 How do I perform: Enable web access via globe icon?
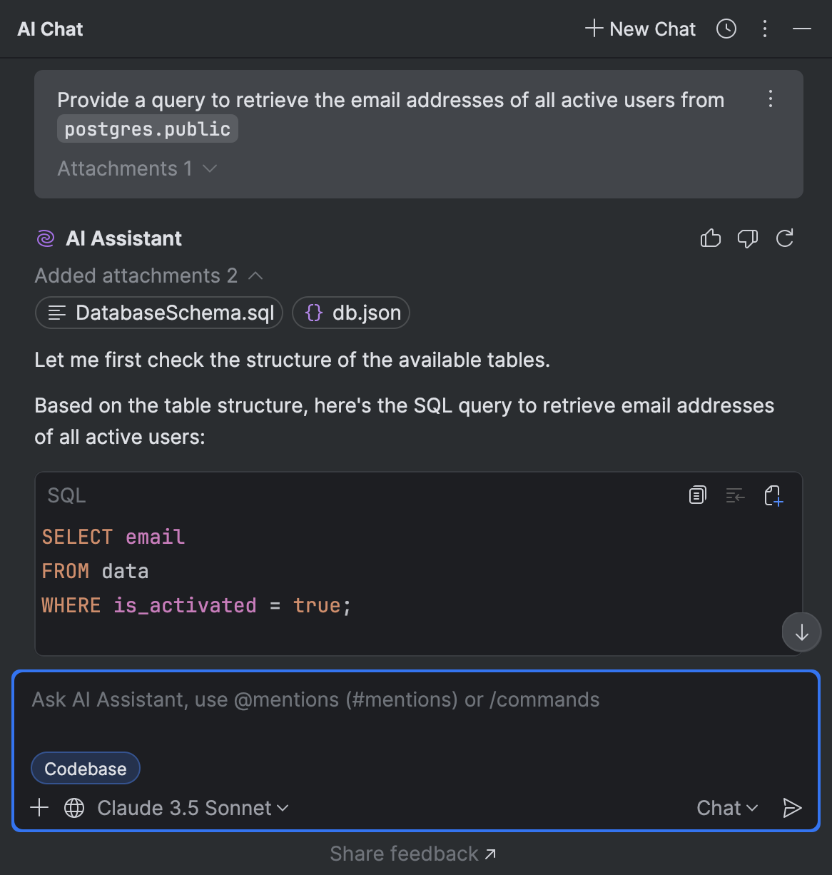click(73, 807)
